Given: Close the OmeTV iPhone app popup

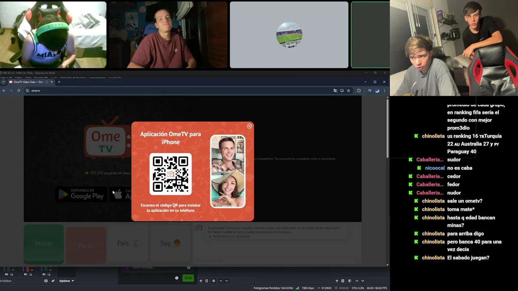Looking at the screenshot, I should tap(249, 126).
